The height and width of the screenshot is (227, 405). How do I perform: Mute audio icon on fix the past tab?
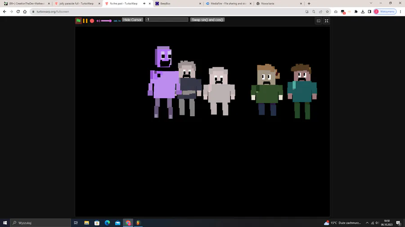pyautogui.click(x=144, y=4)
